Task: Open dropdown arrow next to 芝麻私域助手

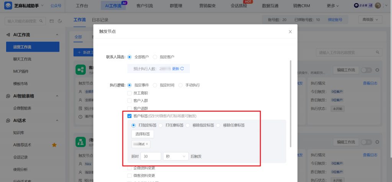Action: pyautogui.click(x=42, y=5)
